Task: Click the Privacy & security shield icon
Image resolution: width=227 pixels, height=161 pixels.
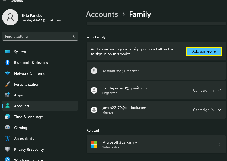Action: 8,149
